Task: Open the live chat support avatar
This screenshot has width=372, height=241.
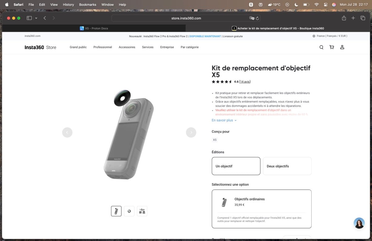Action: click(x=359, y=223)
